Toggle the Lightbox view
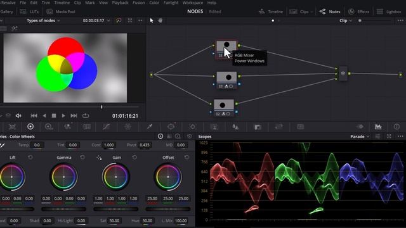This screenshot has height=228, width=406. click(x=389, y=11)
